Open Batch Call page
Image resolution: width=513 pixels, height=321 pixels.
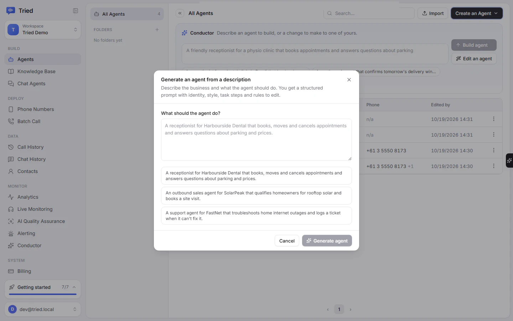pos(43,121)
